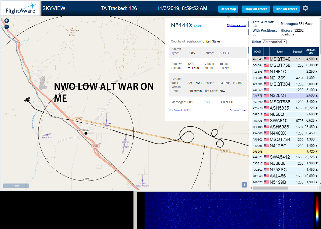321x229 pixels.
Task: Click Hide All Tracks button
Action: [x=286, y=9]
